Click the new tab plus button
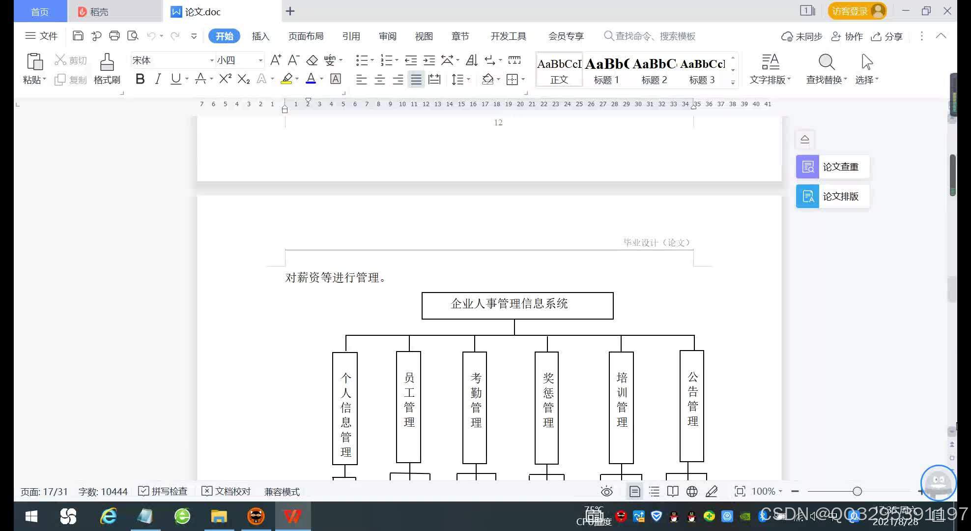 [290, 11]
